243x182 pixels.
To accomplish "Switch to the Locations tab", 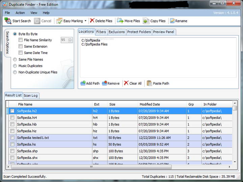I will [x=86, y=32].
